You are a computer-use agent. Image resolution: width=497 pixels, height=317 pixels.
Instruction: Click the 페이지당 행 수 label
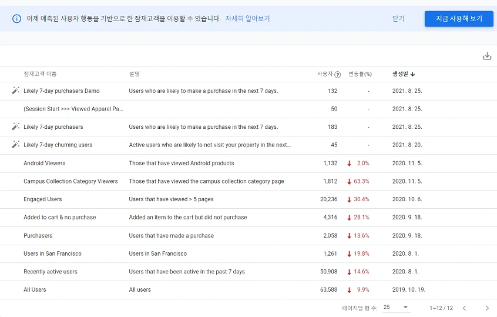point(360,308)
